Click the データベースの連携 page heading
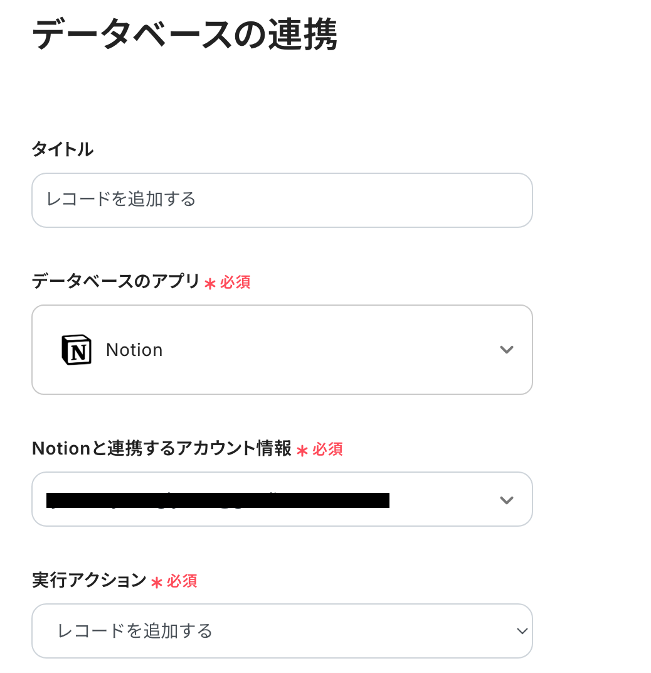This screenshot has height=673, width=651. (x=184, y=35)
